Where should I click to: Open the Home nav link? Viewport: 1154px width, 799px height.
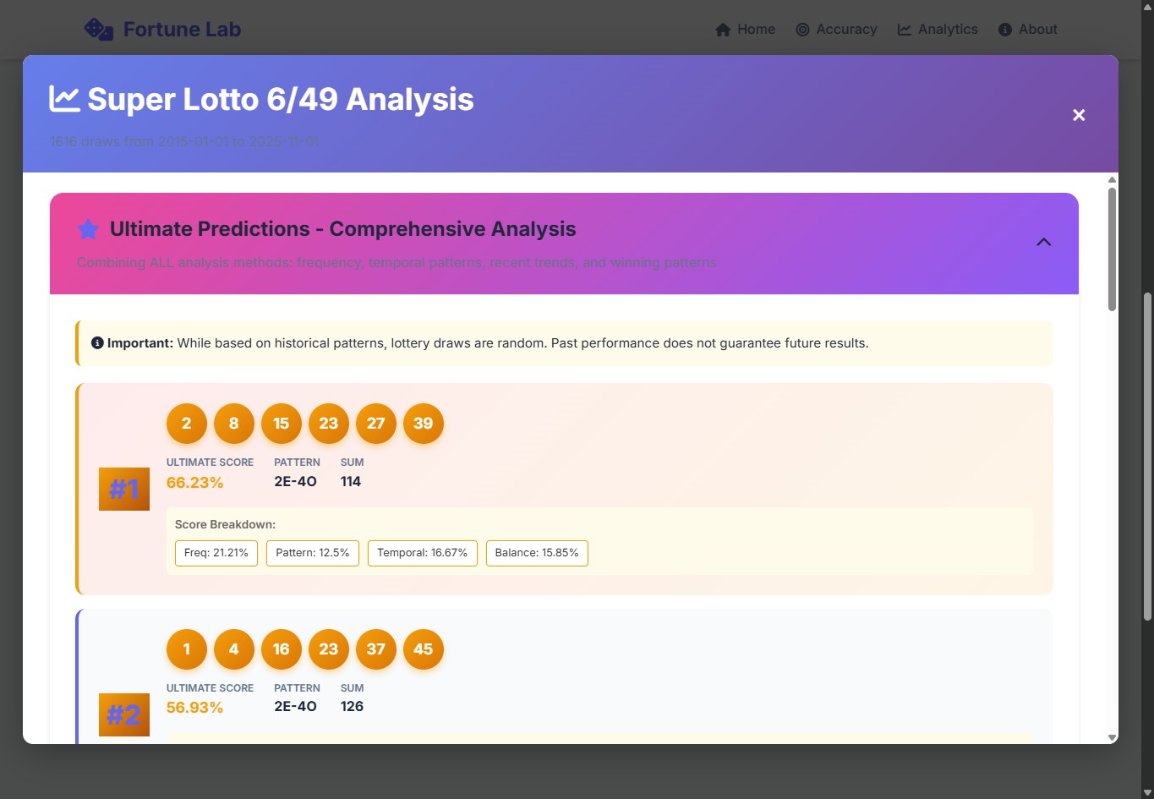[745, 30]
